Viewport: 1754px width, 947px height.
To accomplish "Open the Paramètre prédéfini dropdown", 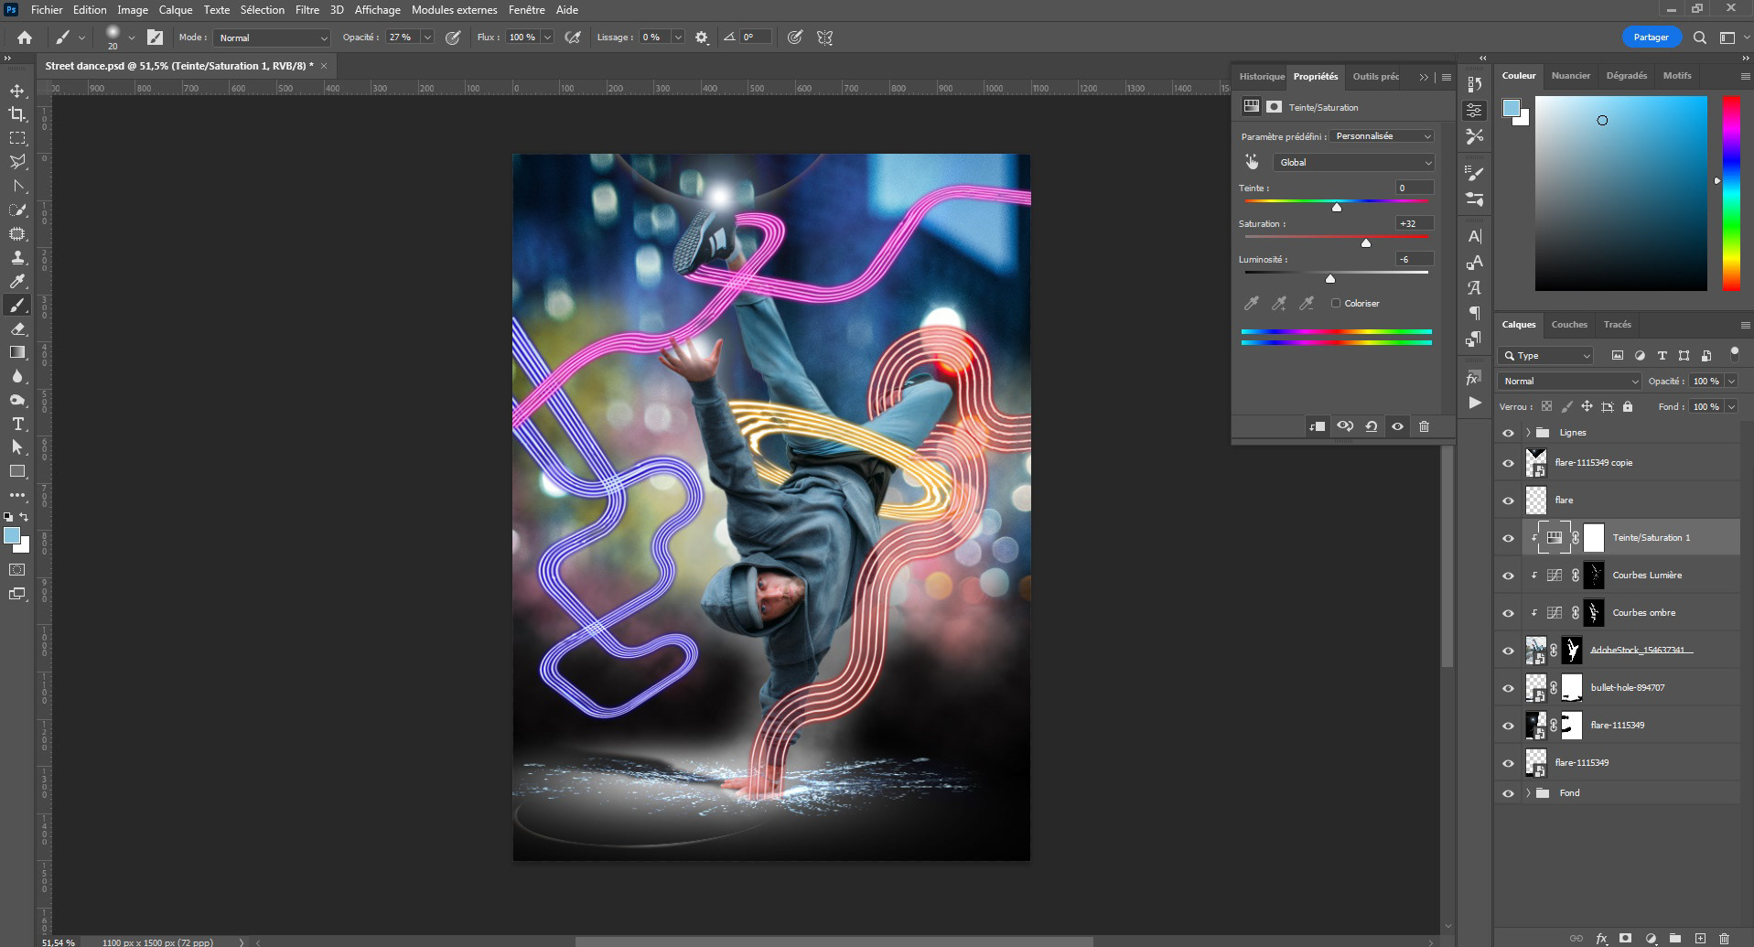I will point(1382,136).
